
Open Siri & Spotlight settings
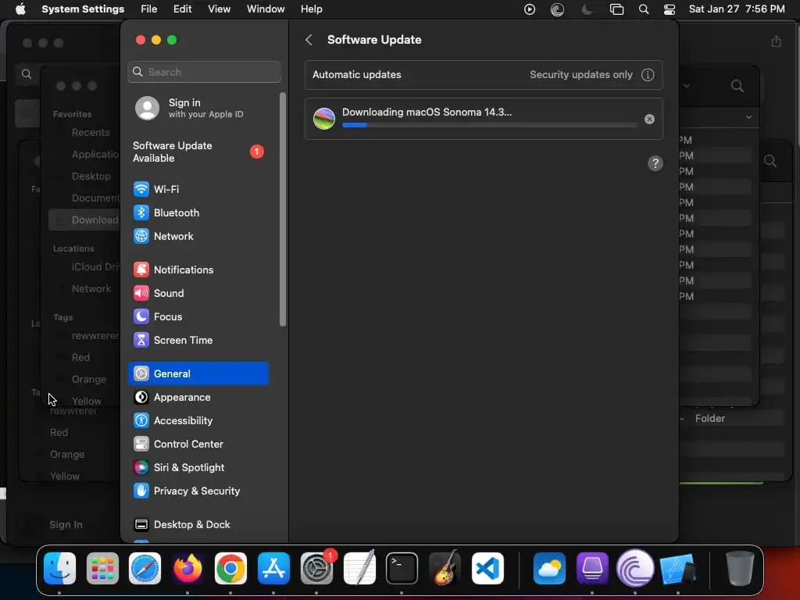[x=198, y=468]
